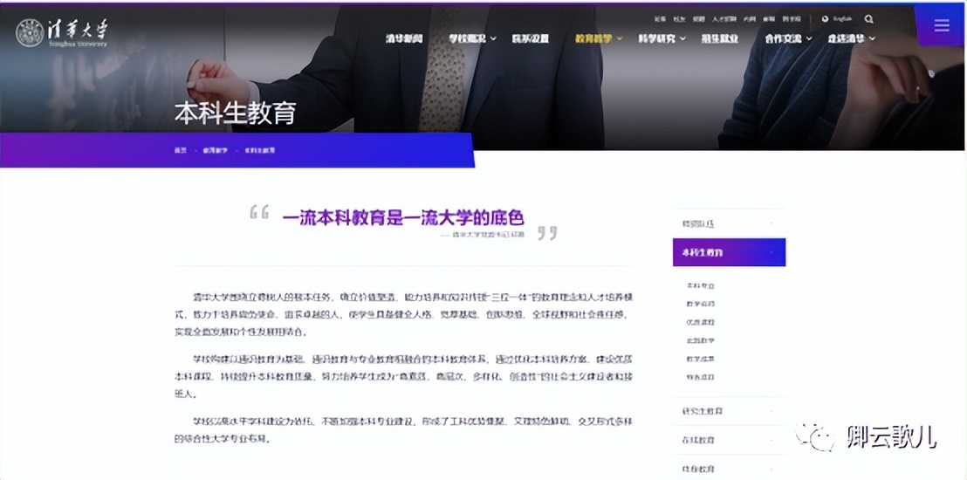Screen dimensions: 967x480
Task: Open 人才招聘 in the top utility links
Action: [724, 19]
